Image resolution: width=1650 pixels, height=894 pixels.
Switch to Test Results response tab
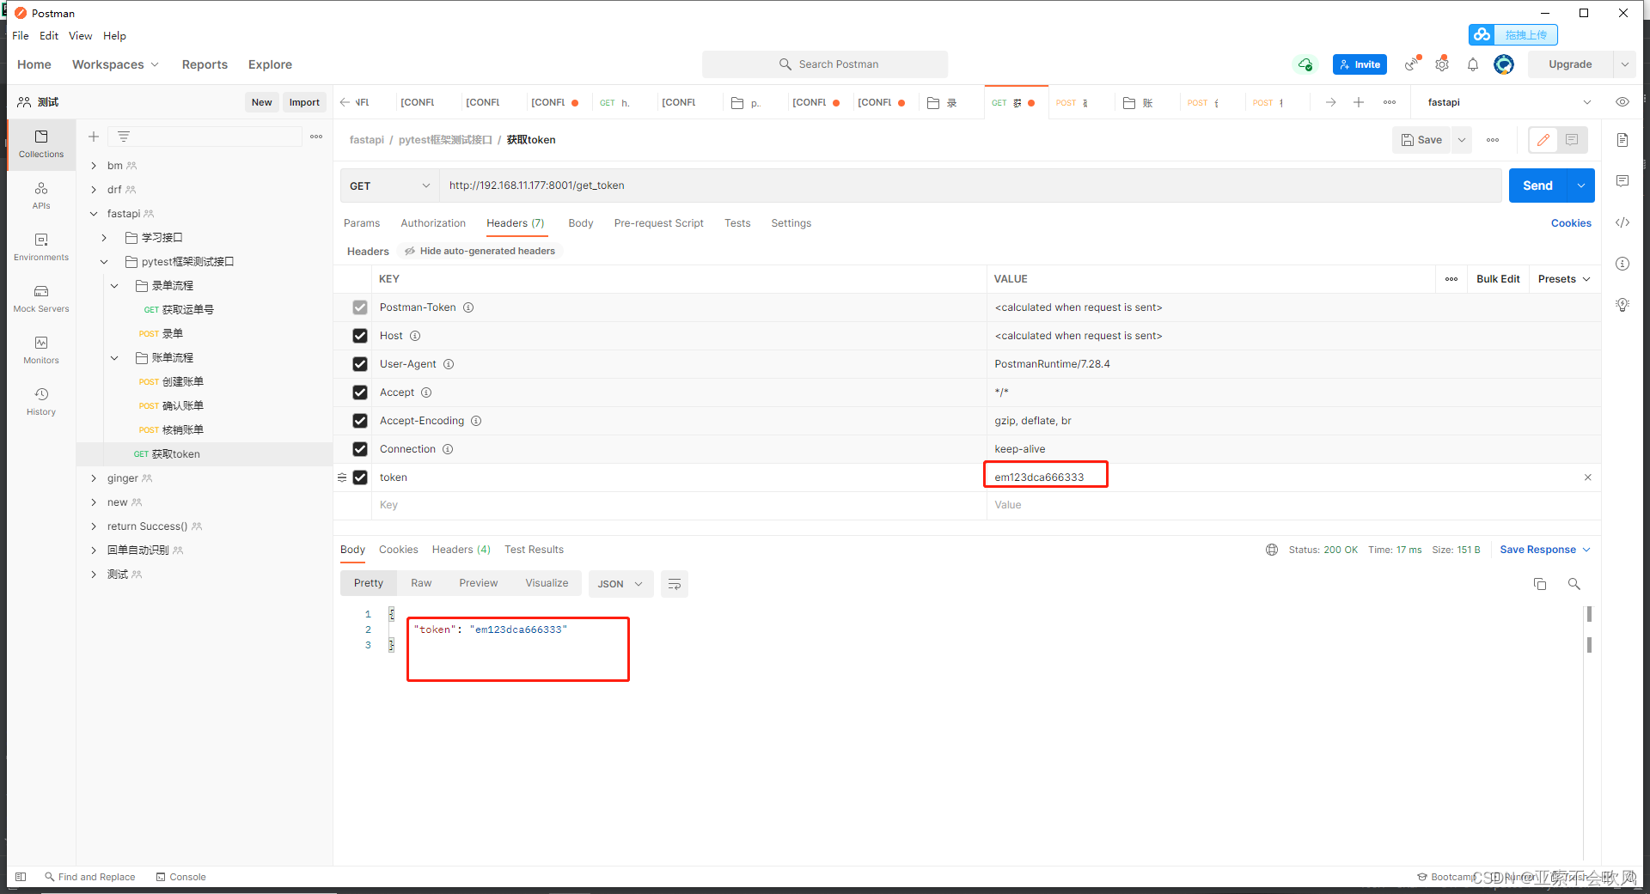(535, 550)
